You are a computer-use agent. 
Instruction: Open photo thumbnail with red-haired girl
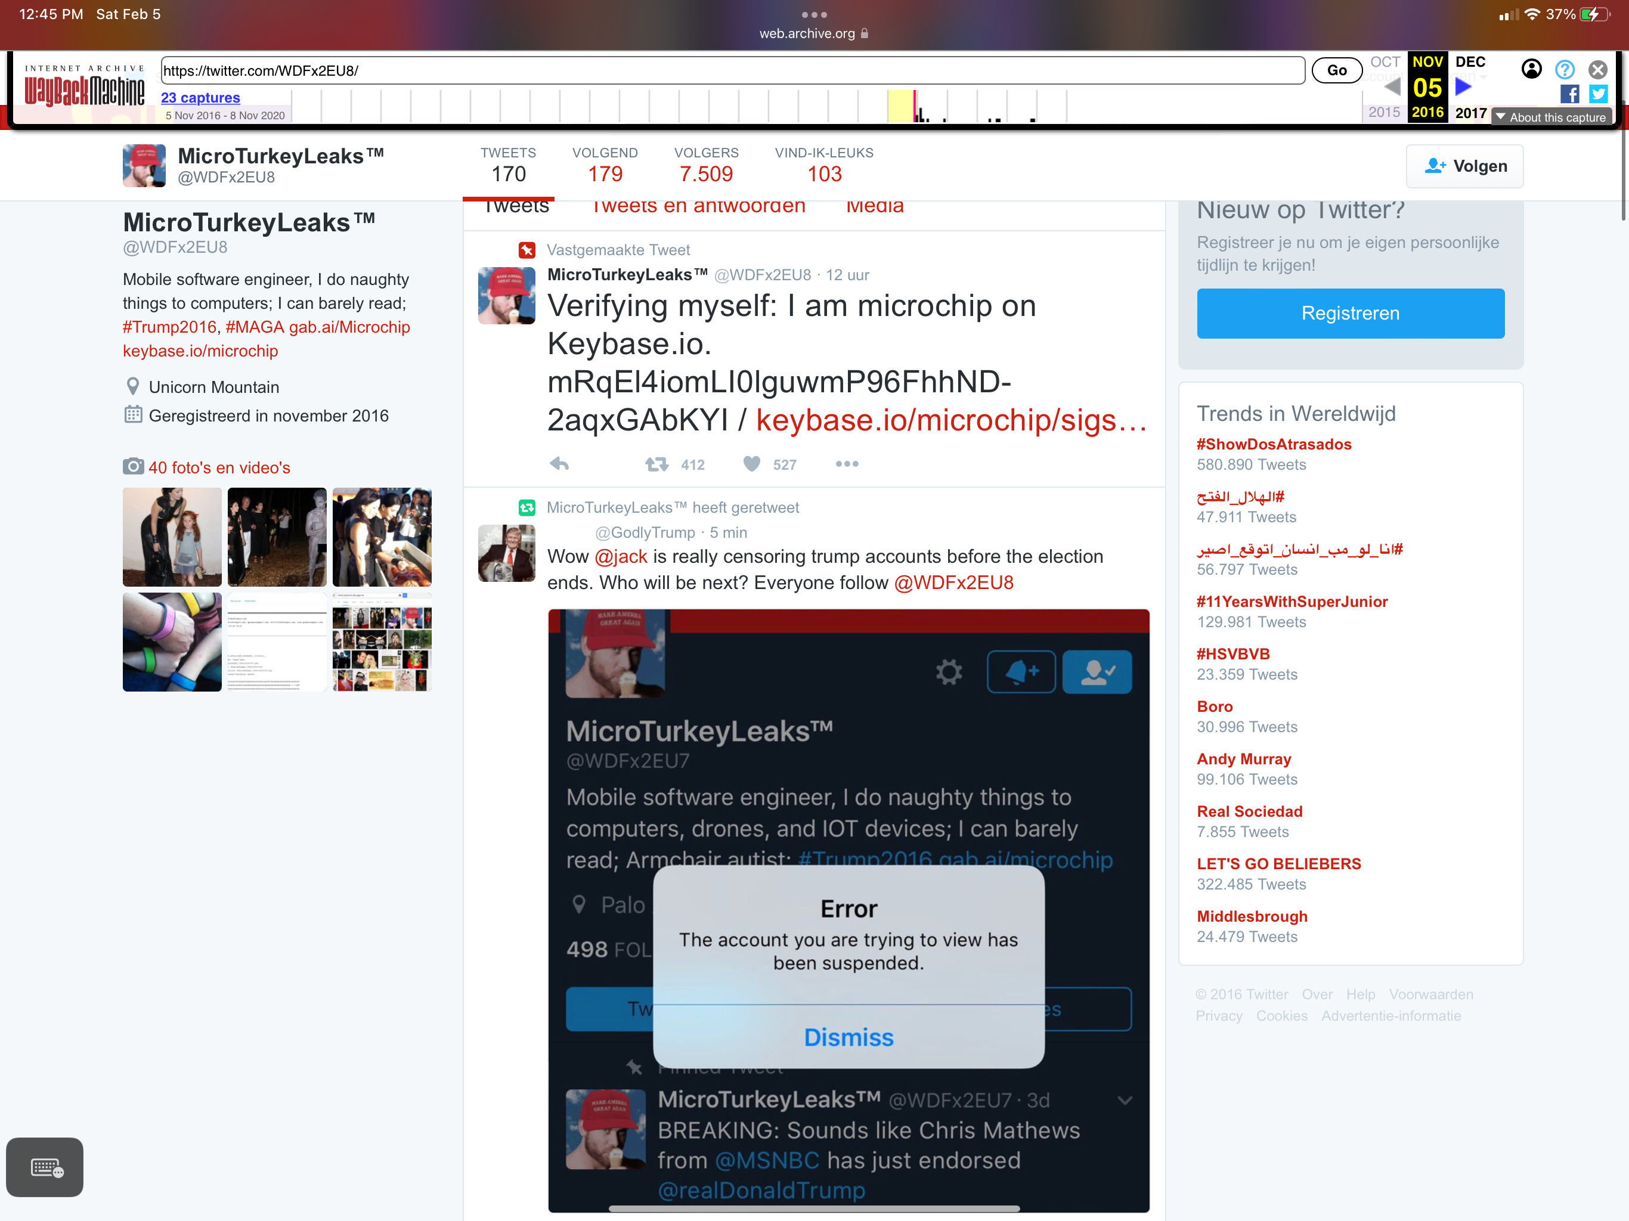click(x=172, y=537)
